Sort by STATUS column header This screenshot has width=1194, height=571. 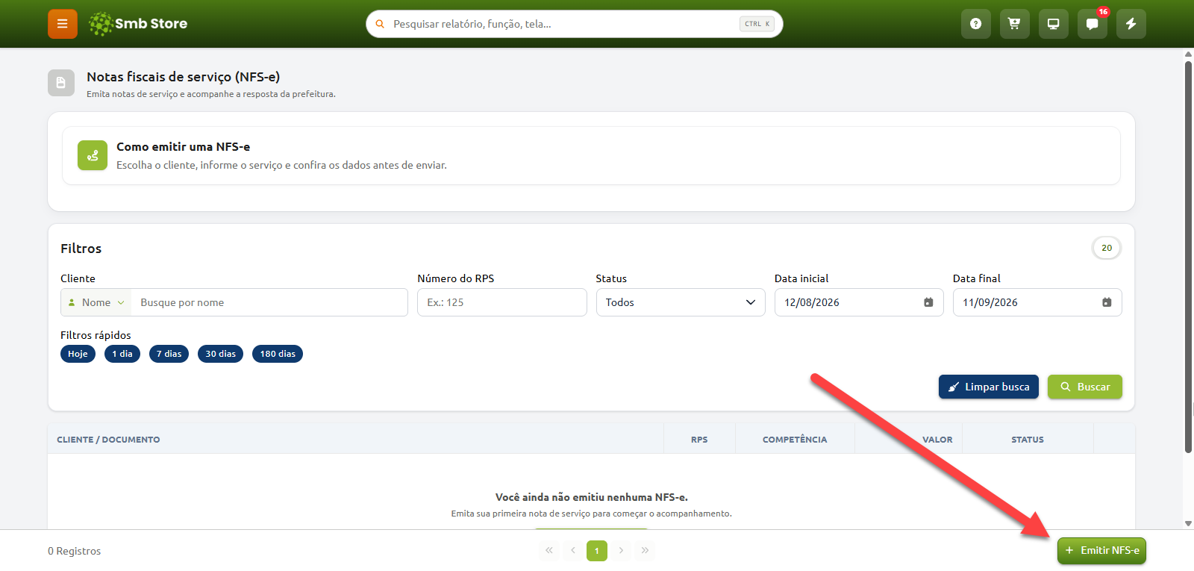(1028, 440)
